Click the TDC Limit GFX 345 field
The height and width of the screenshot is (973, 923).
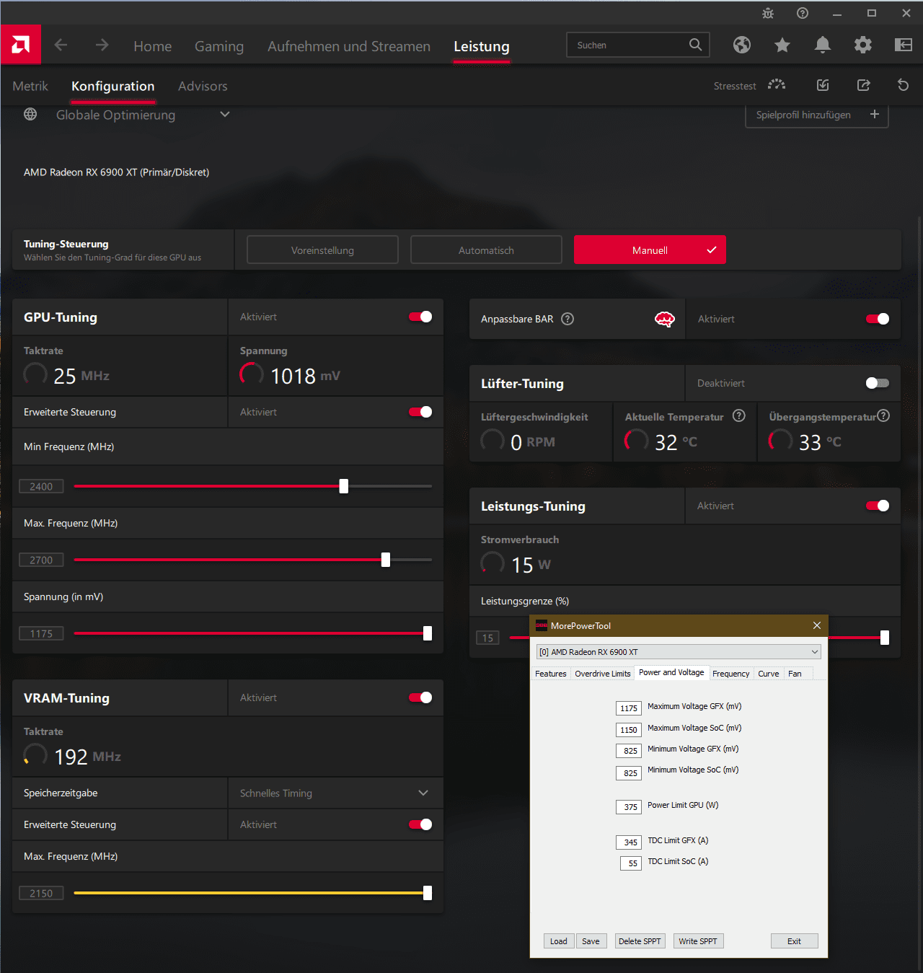629,842
